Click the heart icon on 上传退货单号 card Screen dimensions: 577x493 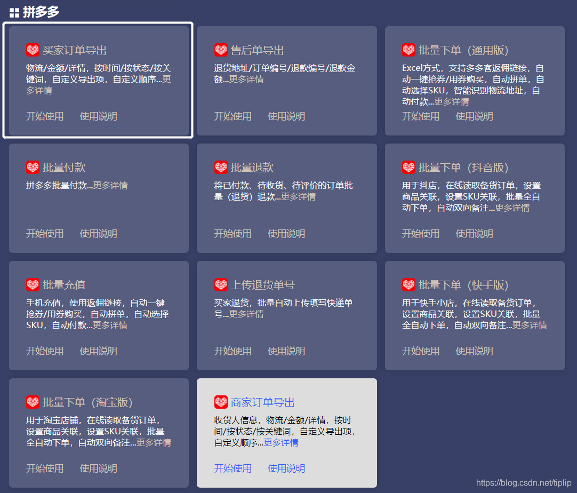(x=221, y=284)
